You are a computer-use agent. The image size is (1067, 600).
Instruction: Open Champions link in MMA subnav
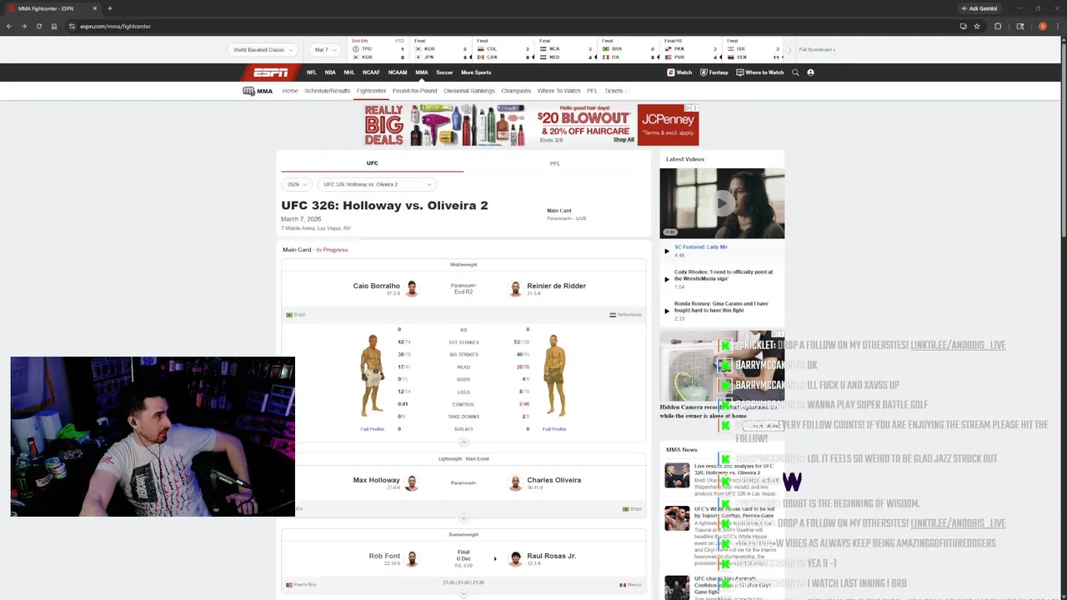[516, 91]
